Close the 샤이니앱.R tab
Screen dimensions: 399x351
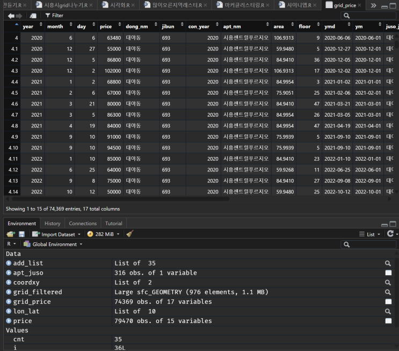coord(315,5)
